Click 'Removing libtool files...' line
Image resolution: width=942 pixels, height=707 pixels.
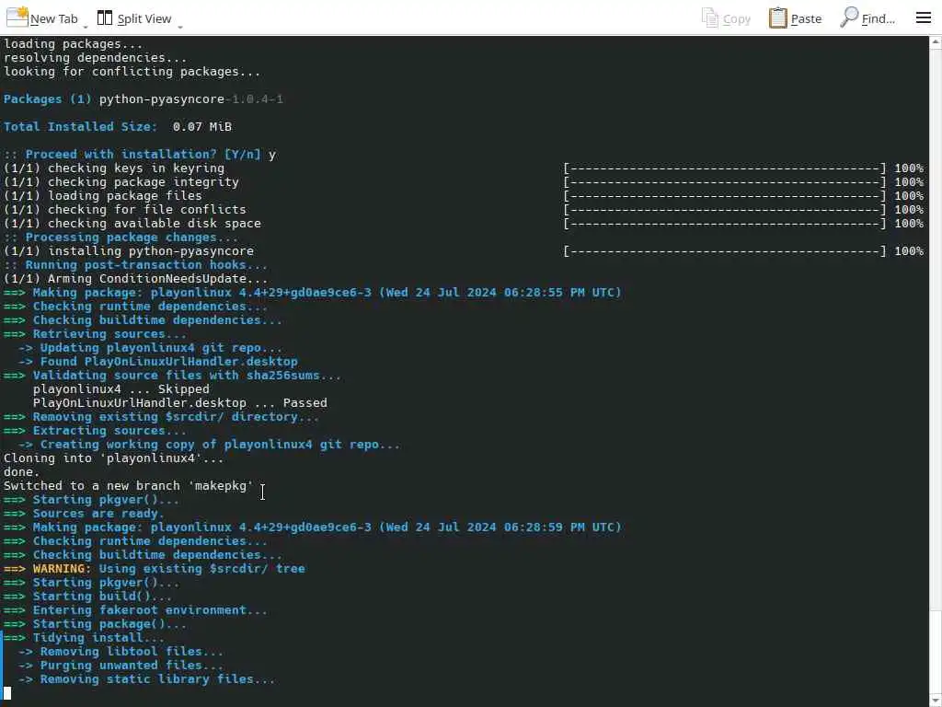pyautogui.click(x=121, y=652)
